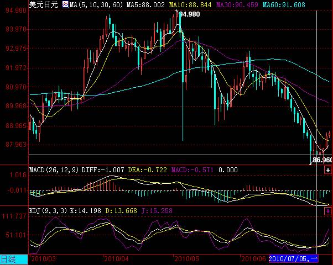Open the MA(5,10,30,60) indicator label
The height and width of the screenshot is (265, 333).
coord(96,4)
